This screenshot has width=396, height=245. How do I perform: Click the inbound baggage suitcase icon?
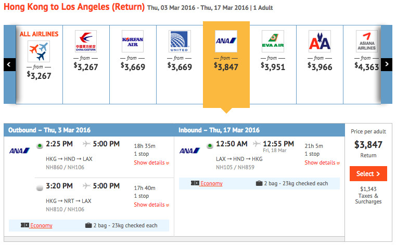click(x=259, y=183)
